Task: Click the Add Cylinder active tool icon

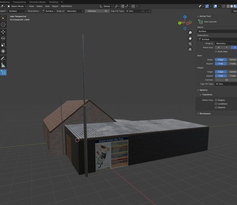Action: click(200, 22)
